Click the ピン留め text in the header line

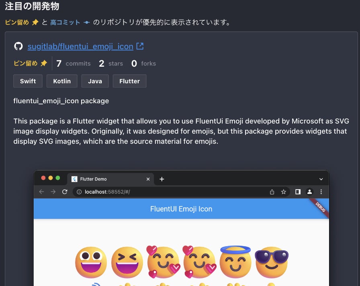[17, 22]
